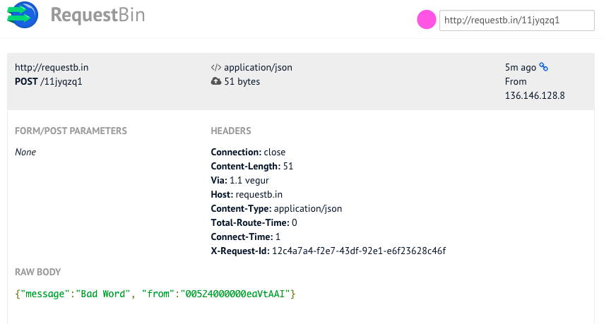
Task: Select the Content-Length: 51 header
Action: (252, 166)
